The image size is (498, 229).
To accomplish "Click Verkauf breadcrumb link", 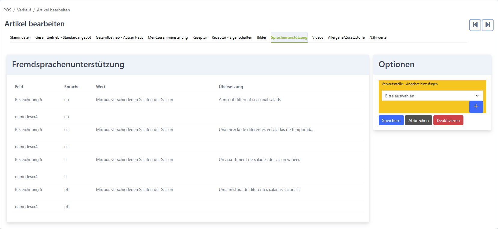I will tap(24, 10).
